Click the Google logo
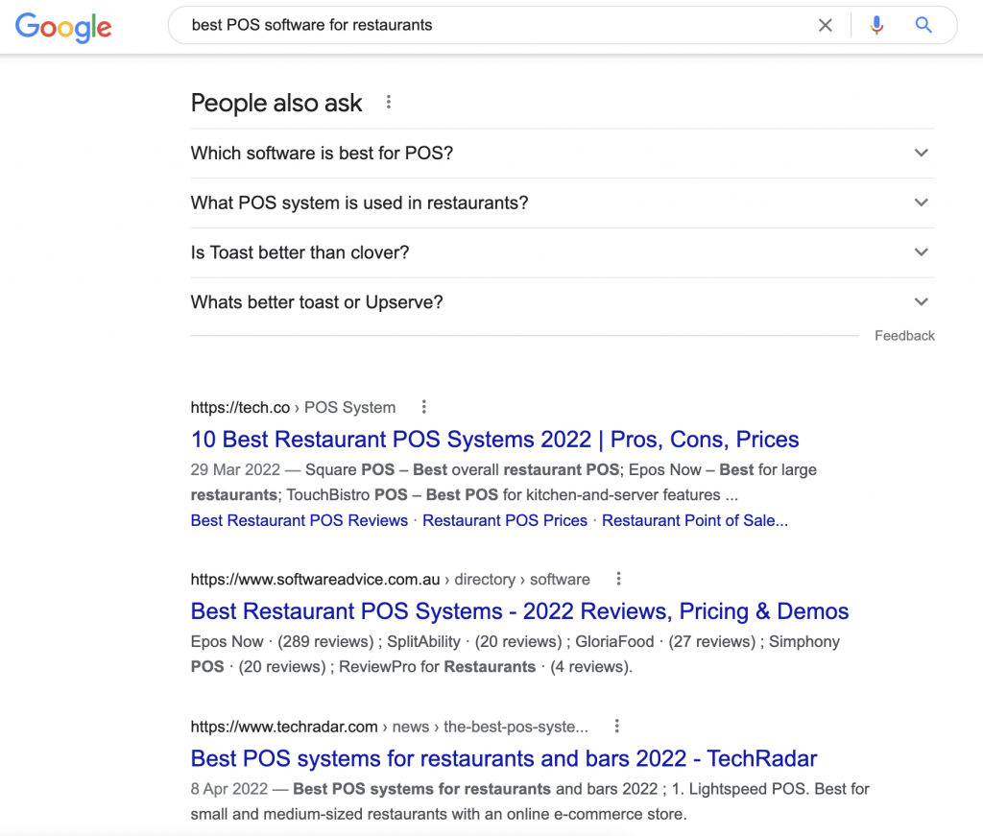The width and height of the screenshot is (983, 836). [63, 28]
